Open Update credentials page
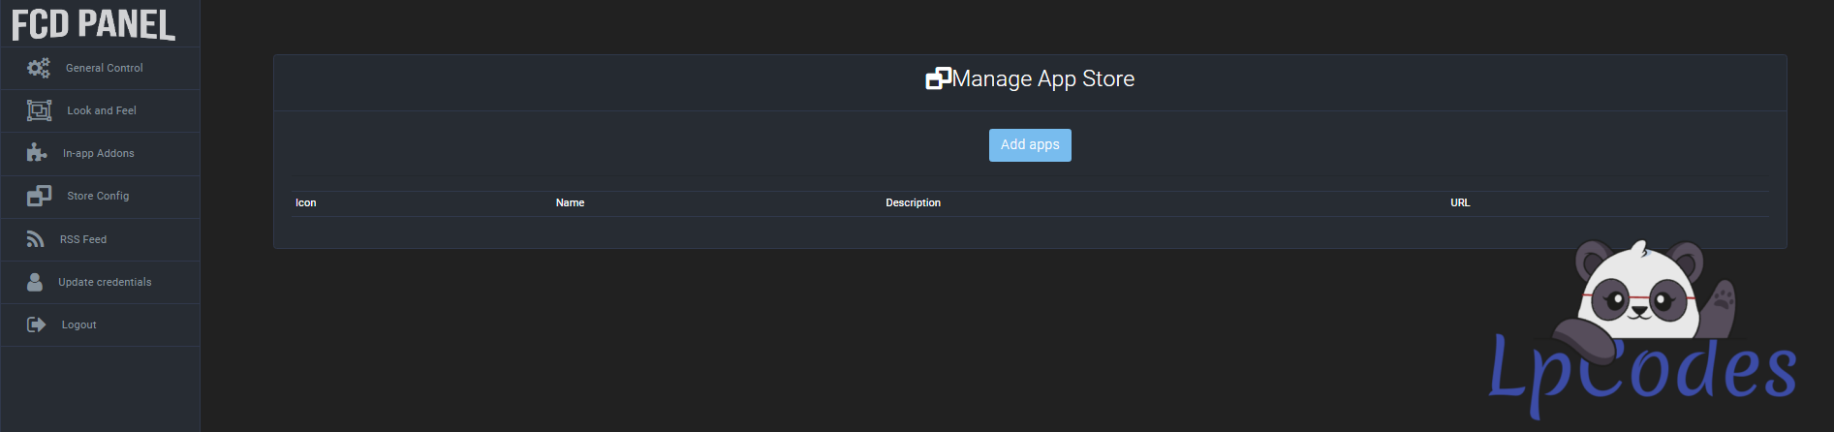Screen dimensions: 1834x432 [x=100, y=282]
